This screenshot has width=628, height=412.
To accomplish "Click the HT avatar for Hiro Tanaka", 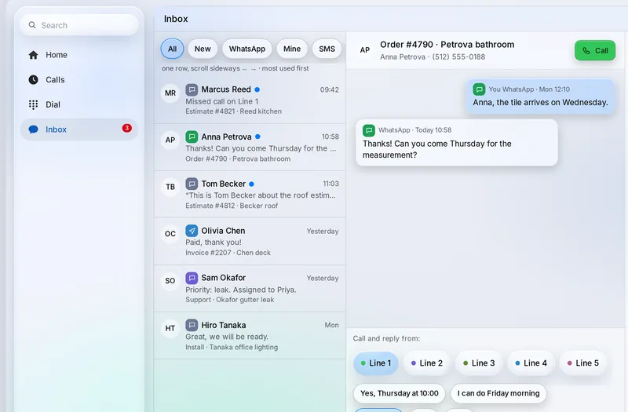I will 170,328.
